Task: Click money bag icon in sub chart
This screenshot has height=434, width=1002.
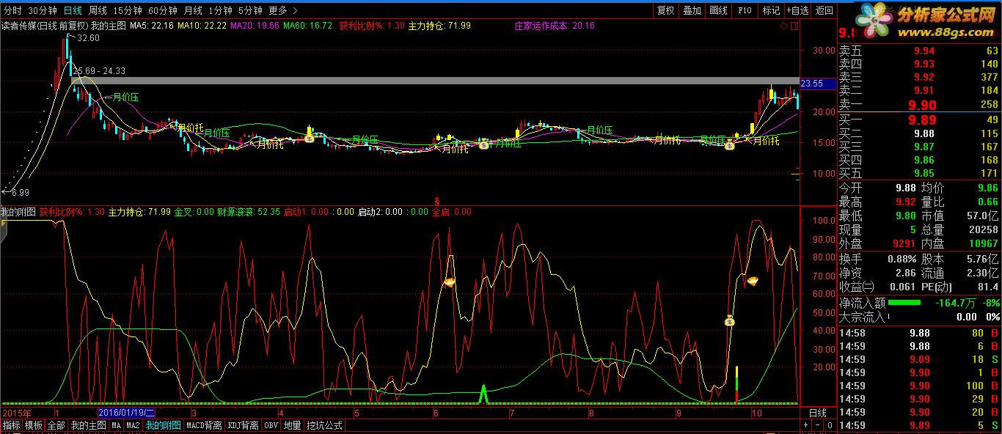Action: point(730,320)
